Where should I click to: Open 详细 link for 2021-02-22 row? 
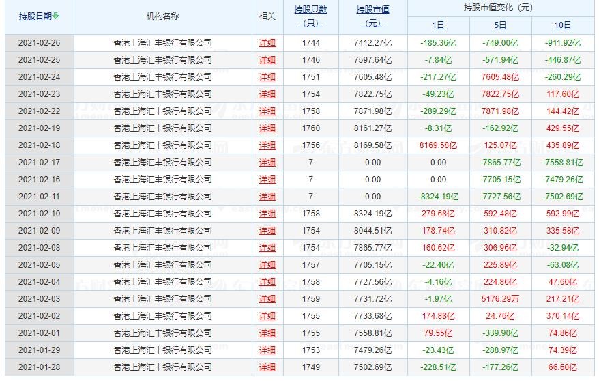(x=267, y=111)
